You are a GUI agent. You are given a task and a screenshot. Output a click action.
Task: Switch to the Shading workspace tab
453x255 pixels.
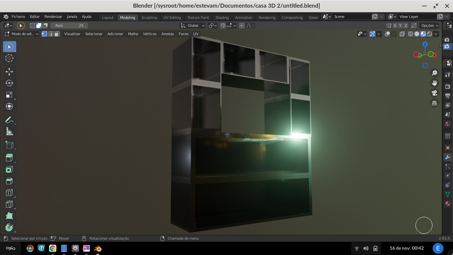(222, 18)
